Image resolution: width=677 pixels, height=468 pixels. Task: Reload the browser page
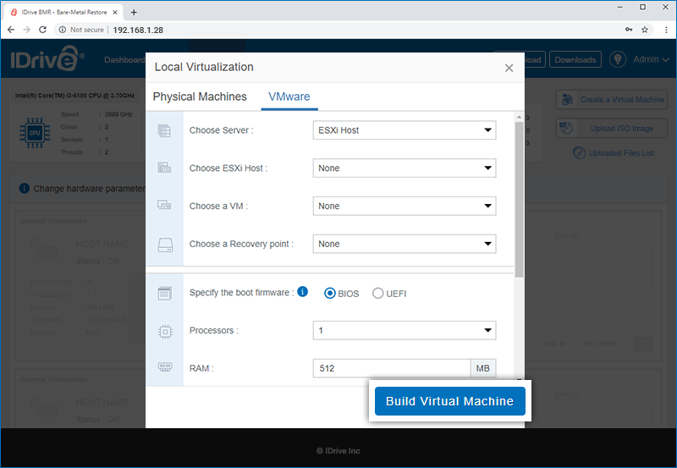click(x=42, y=30)
